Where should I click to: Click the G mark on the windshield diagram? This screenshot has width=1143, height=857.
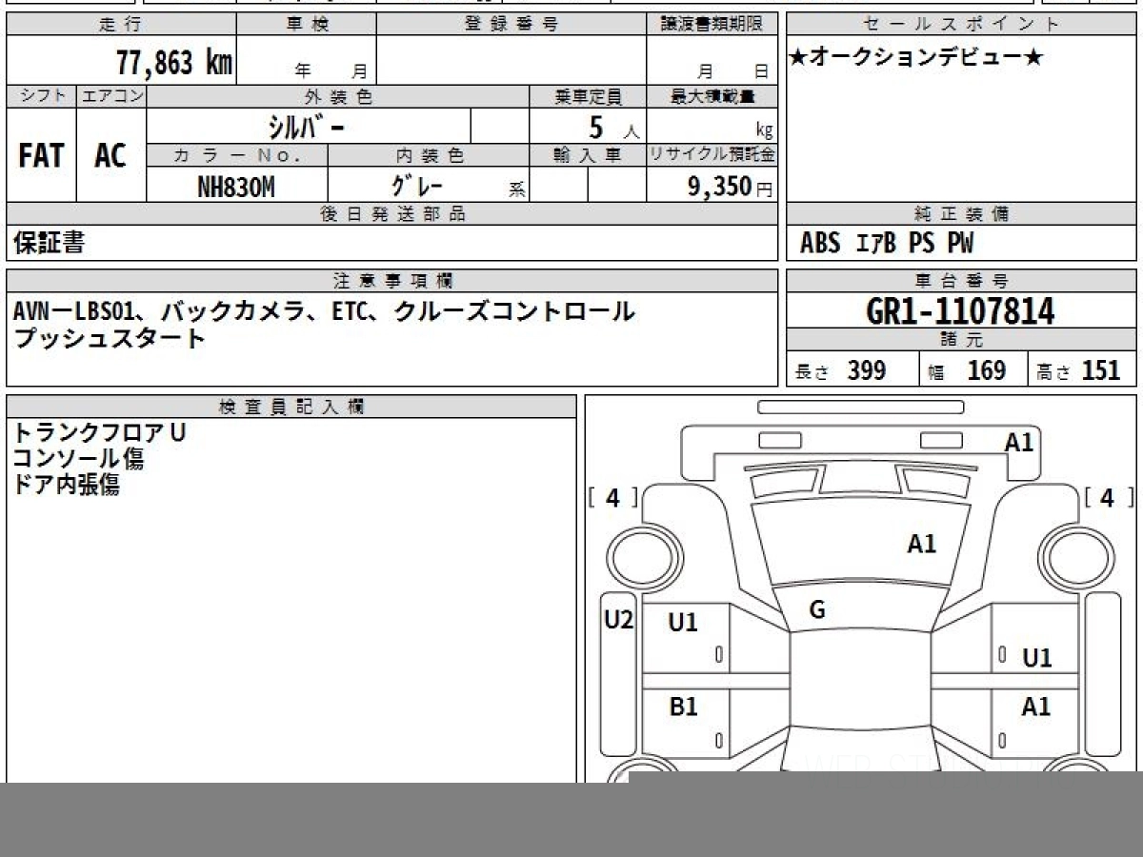pos(816,610)
